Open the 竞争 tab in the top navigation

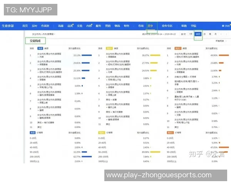[x=151, y=26]
